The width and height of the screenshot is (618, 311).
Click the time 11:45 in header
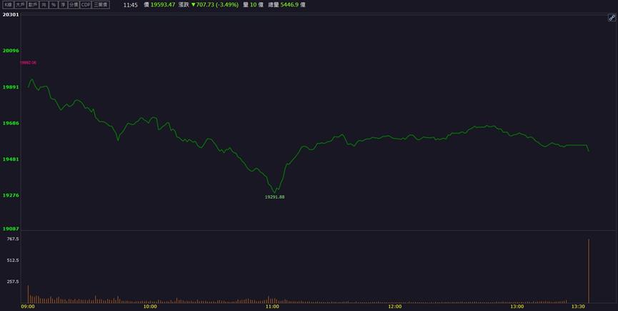[130, 5]
